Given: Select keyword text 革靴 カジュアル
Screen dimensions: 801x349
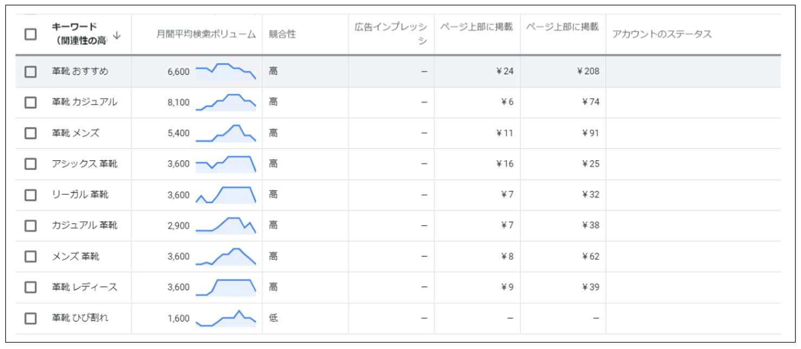Looking at the screenshot, I should [x=85, y=102].
